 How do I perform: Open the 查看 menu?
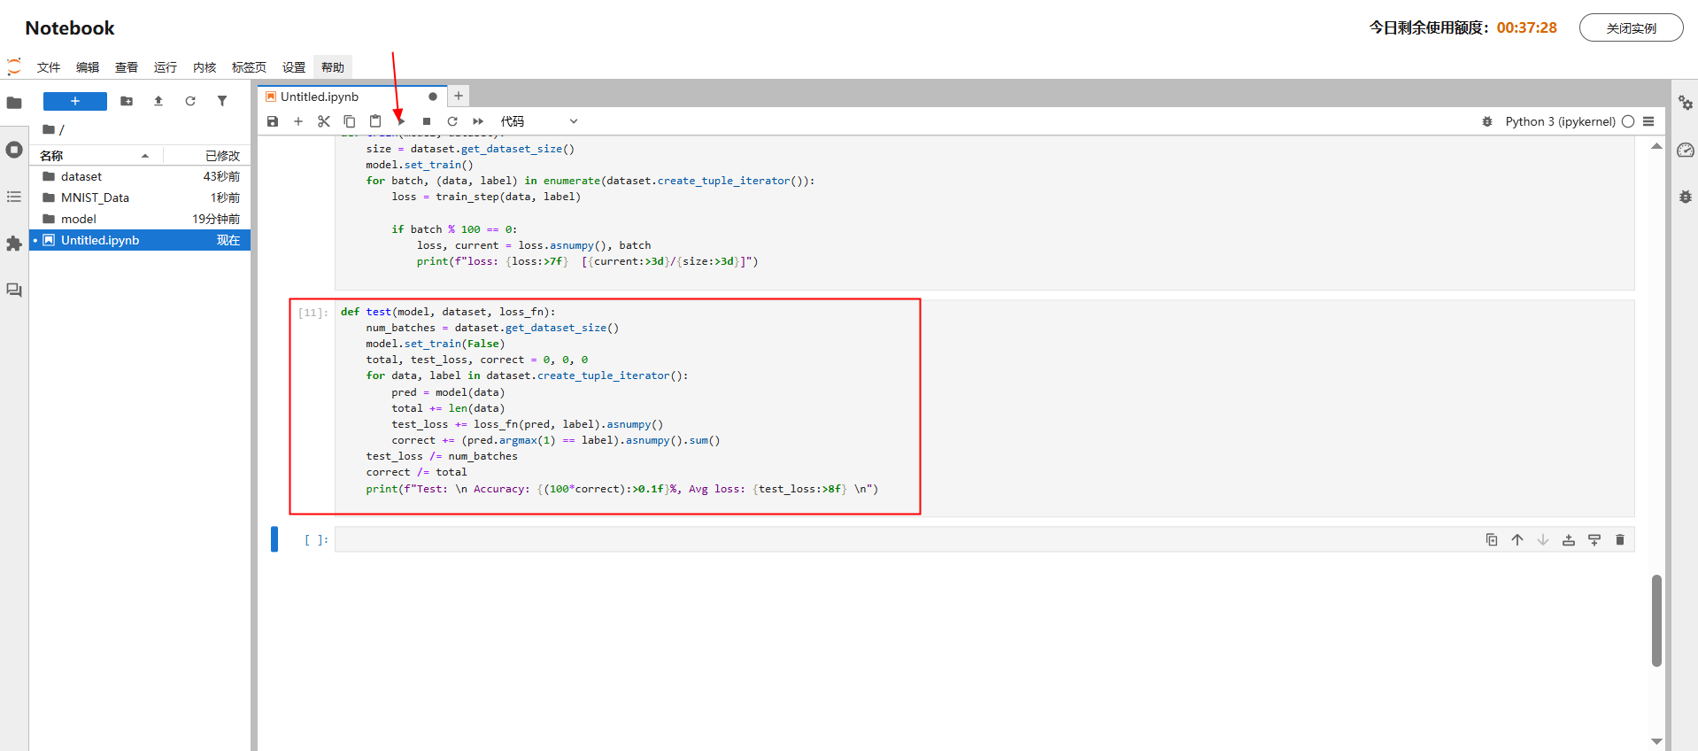pyautogui.click(x=127, y=67)
